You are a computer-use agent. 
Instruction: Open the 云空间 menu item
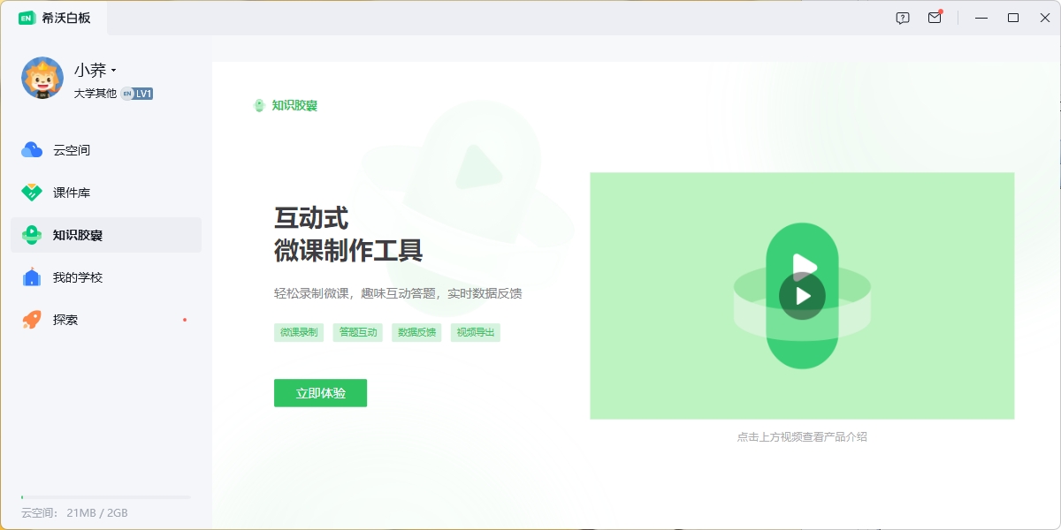click(x=72, y=150)
